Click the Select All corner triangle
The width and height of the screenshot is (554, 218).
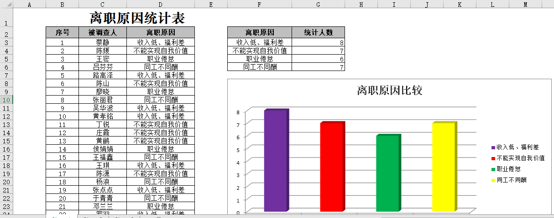pyautogui.click(x=6, y=5)
